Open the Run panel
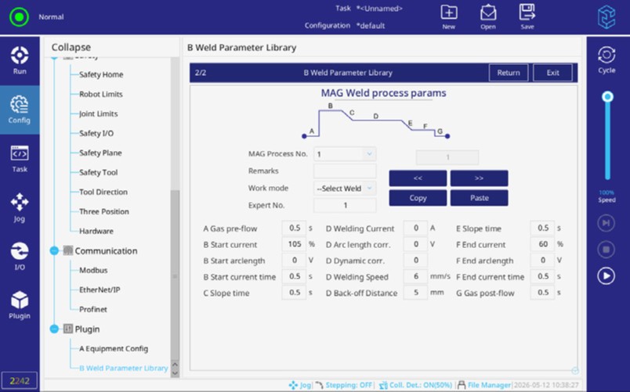This screenshot has width=630, height=392. tap(20, 60)
